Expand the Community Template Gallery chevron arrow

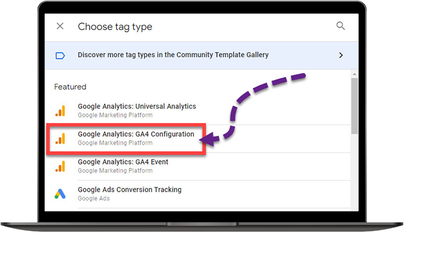tap(341, 56)
